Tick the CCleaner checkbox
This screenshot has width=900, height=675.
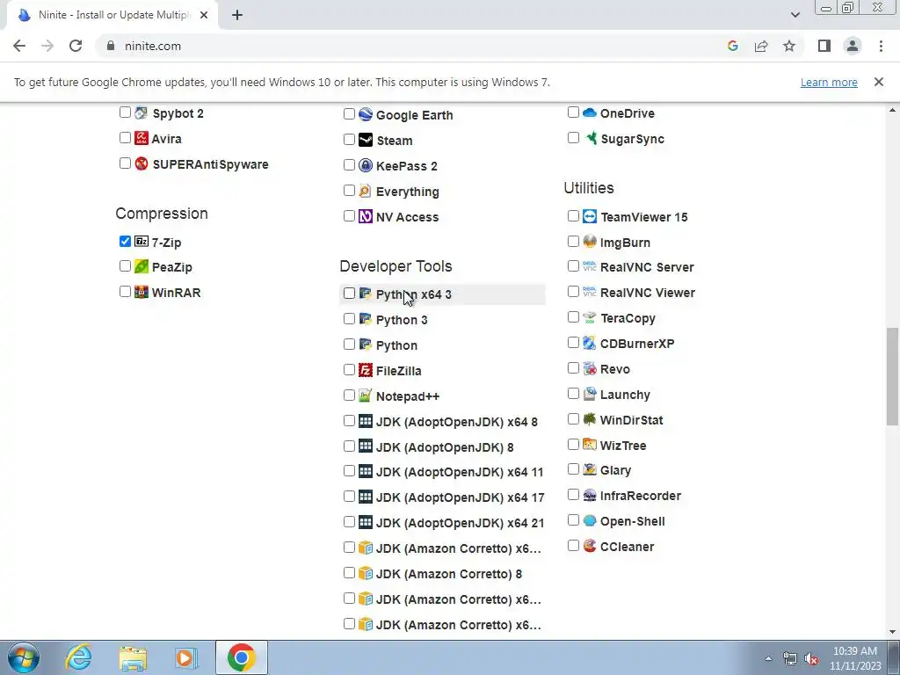[x=573, y=545]
